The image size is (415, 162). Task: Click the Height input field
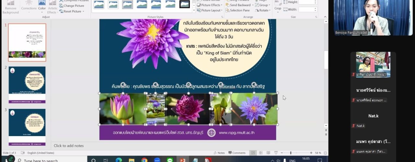pos(306,2)
